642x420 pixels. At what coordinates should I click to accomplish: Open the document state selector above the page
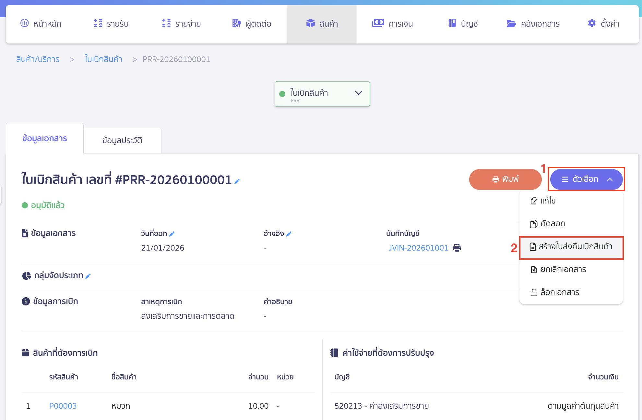click(x=322, y=94)
